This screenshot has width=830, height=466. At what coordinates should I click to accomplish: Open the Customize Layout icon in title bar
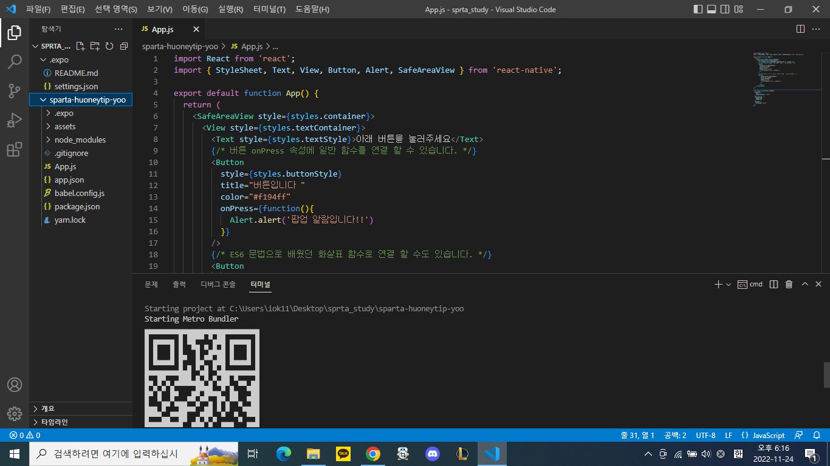point(739,9)
